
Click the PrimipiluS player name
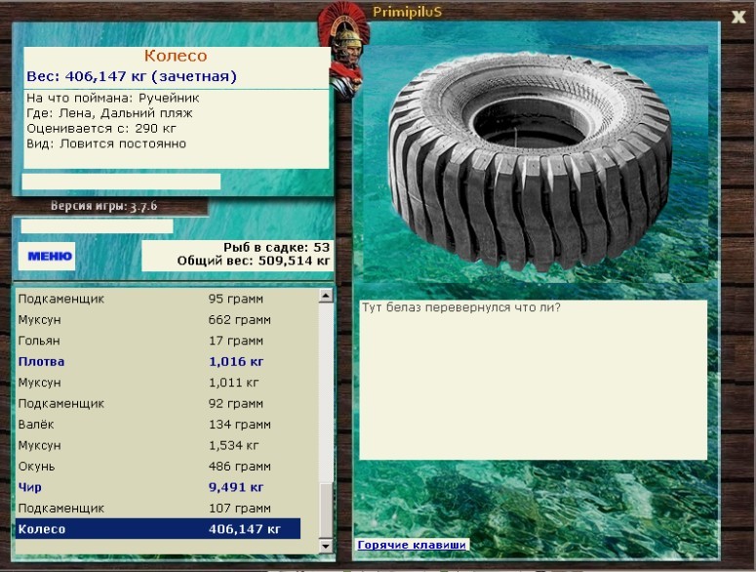[407, 12]
